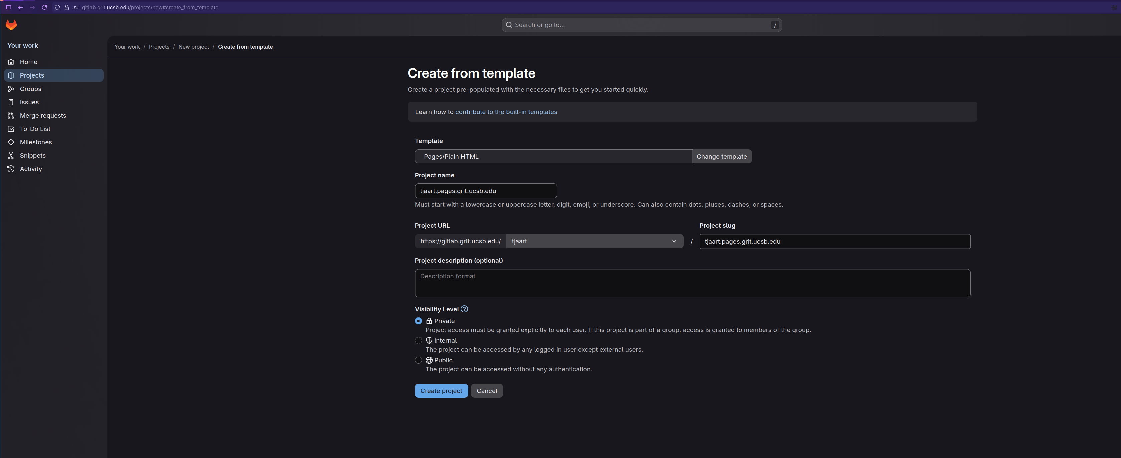The height and width of the screenshot is (458, 1121).
Task: Open the Snippets sidebar item
Action: click(x=33, y=155)
